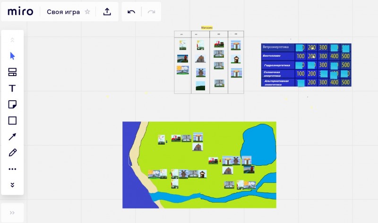Collapse toolbar using the top double chevron
The height and width of the screenshot is (223, 378).
coord(12,40)
